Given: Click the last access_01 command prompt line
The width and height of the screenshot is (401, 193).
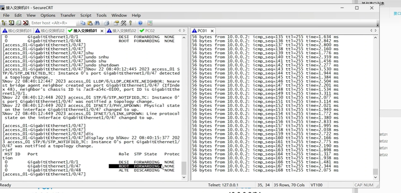Looking at the screenshot, I should click(x=44, y=174).
